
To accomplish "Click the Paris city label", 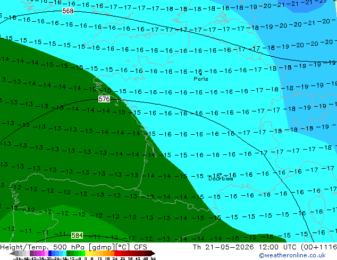I will pyautogui.click(x=201, y=79).
